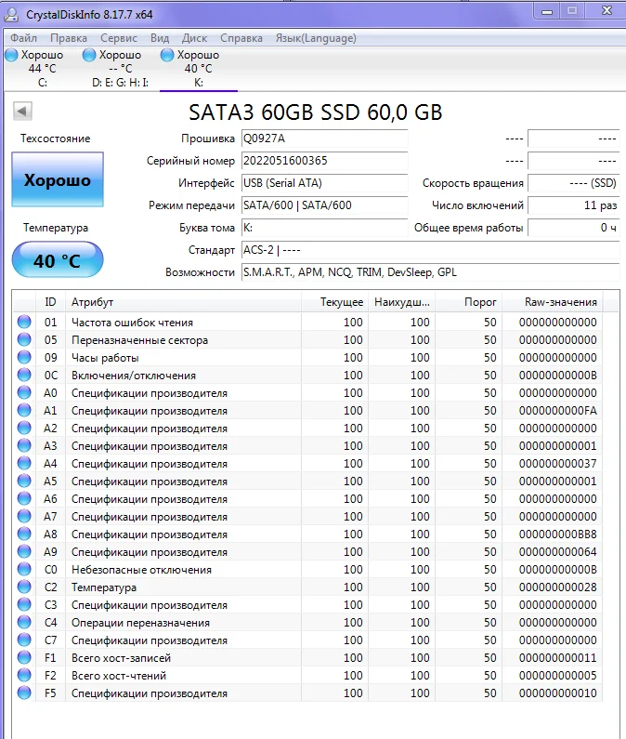The image size is (626, 739).
Task: Click the features field with S.M.A.R.T., APM
Action: [x=431, y=272]
